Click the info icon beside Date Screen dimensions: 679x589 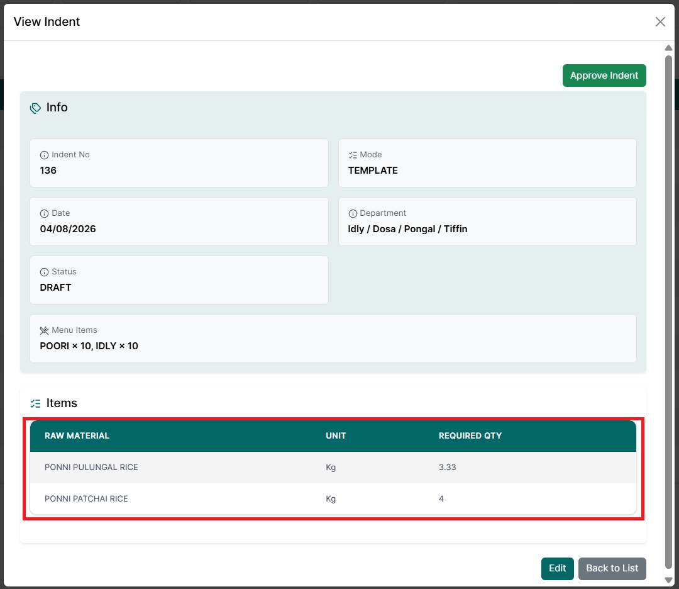pos(44,214)
